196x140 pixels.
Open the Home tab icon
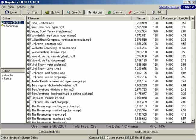coord(7,12)
